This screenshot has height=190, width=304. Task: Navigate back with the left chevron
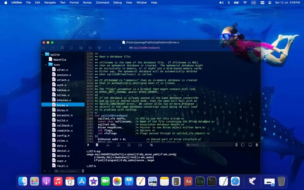110,48
